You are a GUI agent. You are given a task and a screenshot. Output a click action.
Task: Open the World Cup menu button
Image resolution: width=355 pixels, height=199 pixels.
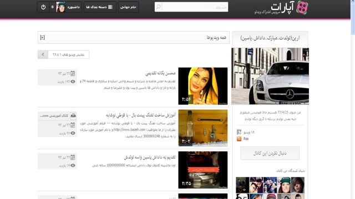coord(128,7)
